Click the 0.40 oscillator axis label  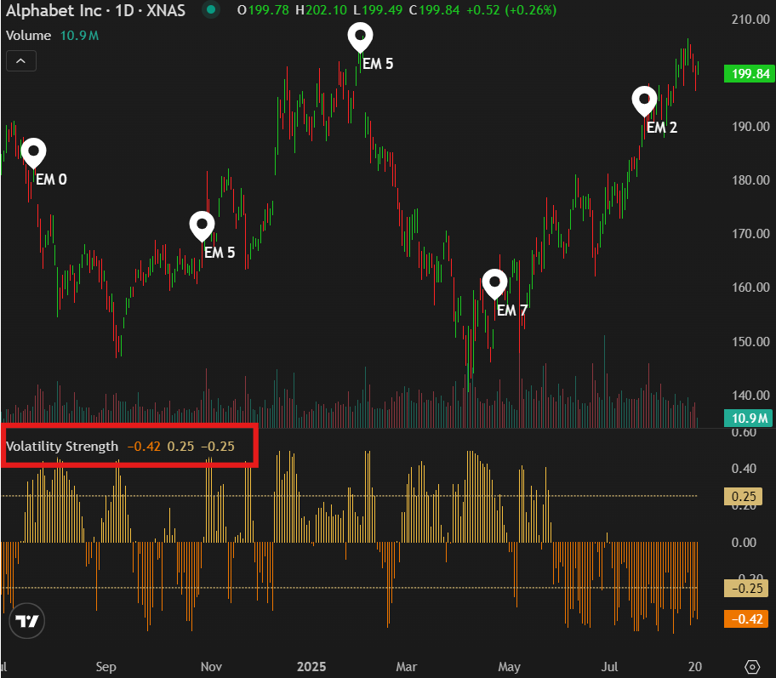click(744, 469)
